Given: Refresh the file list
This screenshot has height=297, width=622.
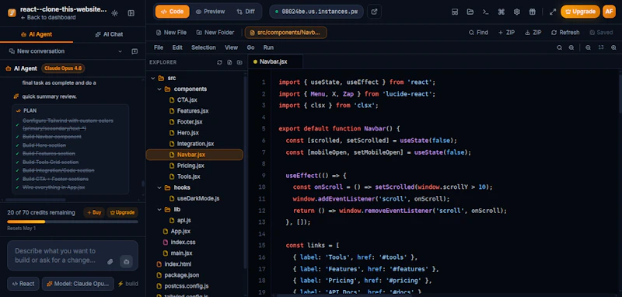Looking at the screenshot, I should [x=565, y=33].
